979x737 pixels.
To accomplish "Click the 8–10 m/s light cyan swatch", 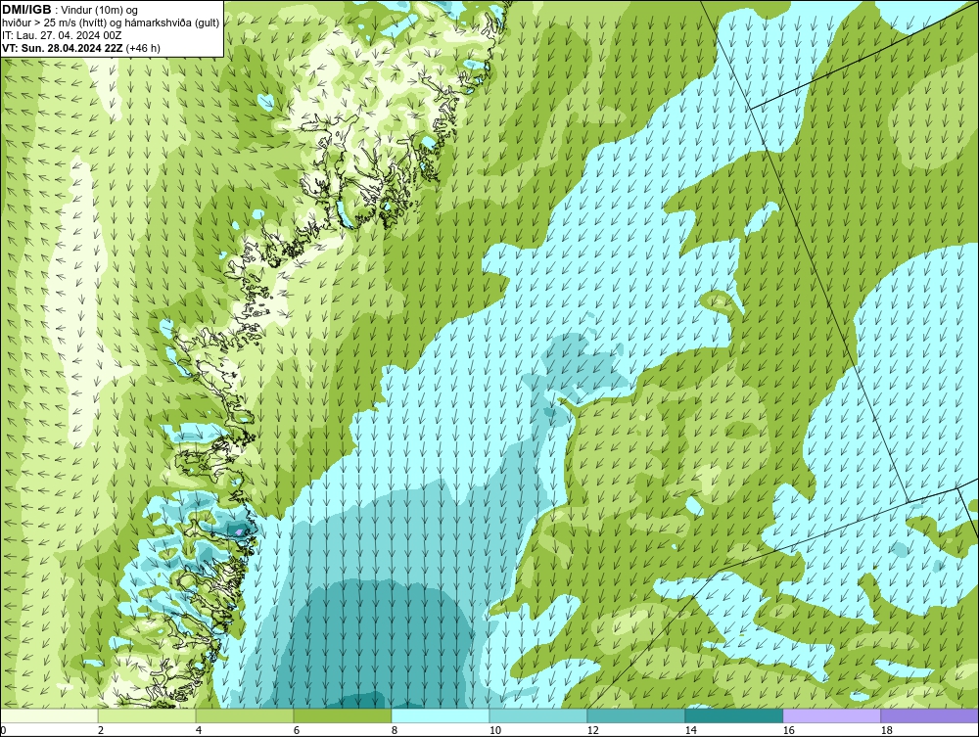I will click(441, 715).
